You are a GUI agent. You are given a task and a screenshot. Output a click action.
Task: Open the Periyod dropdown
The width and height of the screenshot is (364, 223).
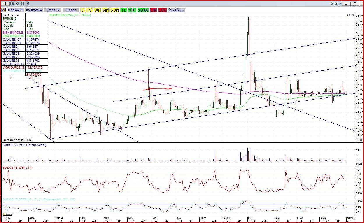[x=16, y=10]
